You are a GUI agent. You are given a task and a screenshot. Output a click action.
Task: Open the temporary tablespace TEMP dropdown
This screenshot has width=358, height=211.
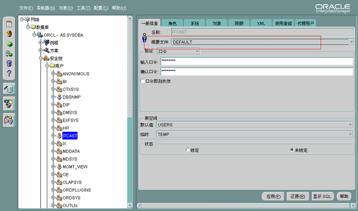[x=254, y=134]
